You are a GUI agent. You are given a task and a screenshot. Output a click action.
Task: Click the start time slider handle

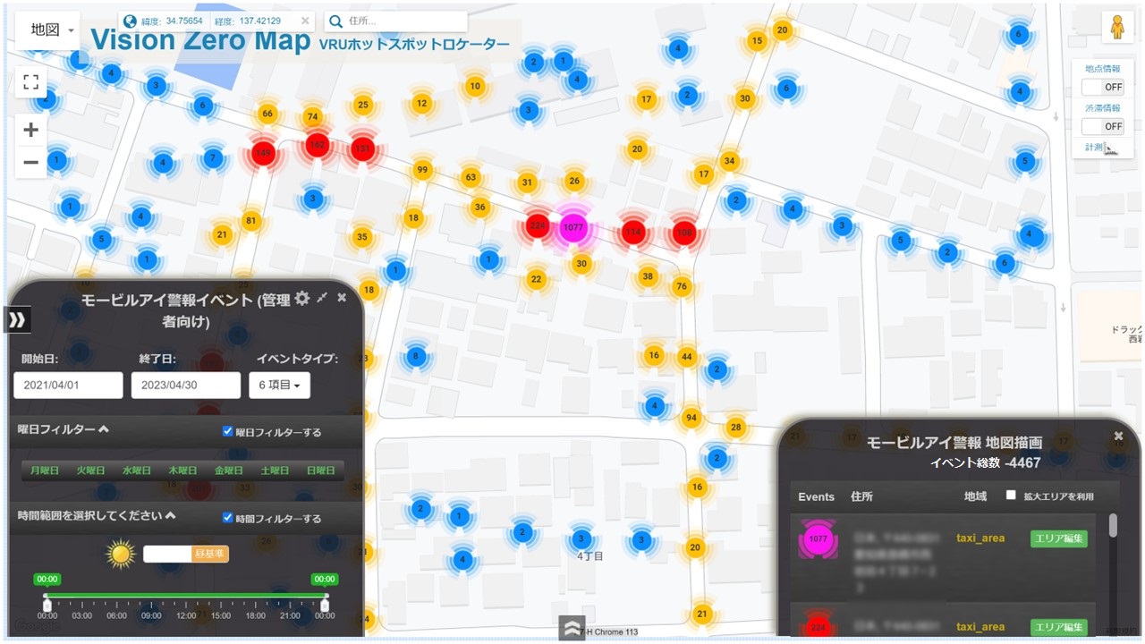point(47,604)
